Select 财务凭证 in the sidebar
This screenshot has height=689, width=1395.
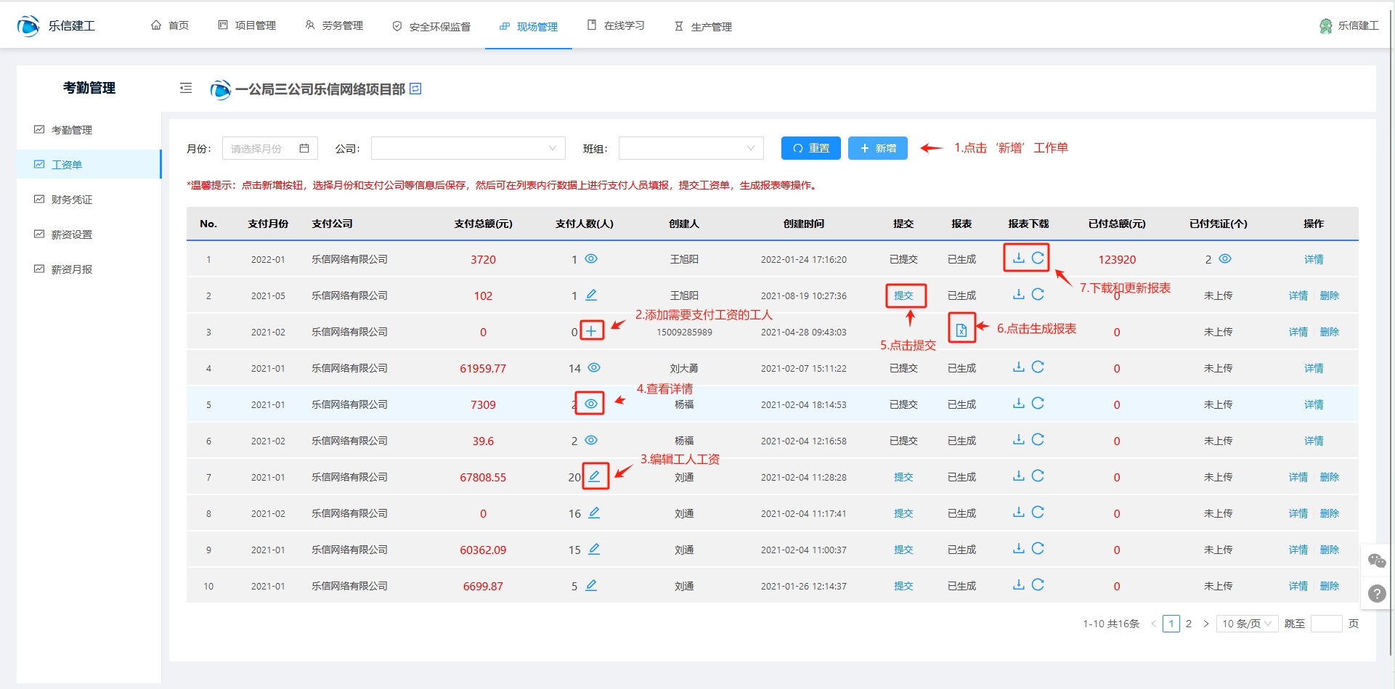(72, 200)
